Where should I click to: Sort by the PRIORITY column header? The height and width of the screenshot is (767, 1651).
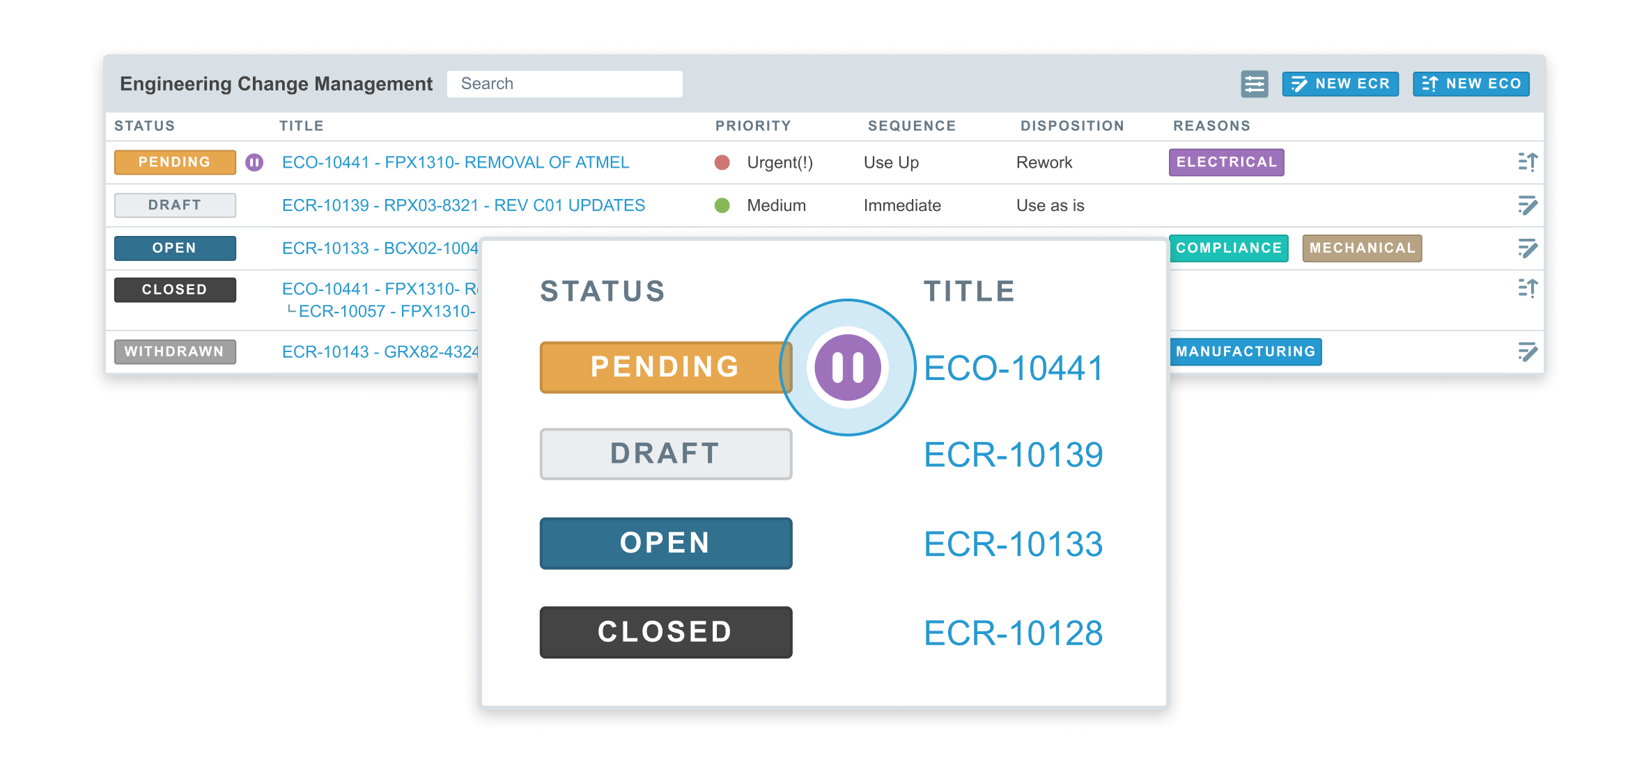(x=753, y=126)
